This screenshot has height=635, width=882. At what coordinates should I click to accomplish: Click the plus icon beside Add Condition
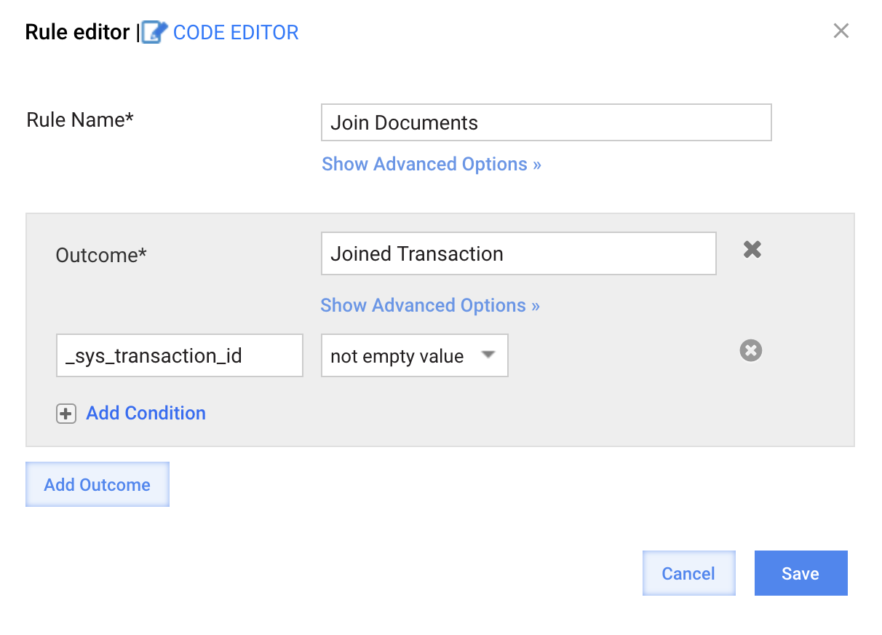pos(66,414)
